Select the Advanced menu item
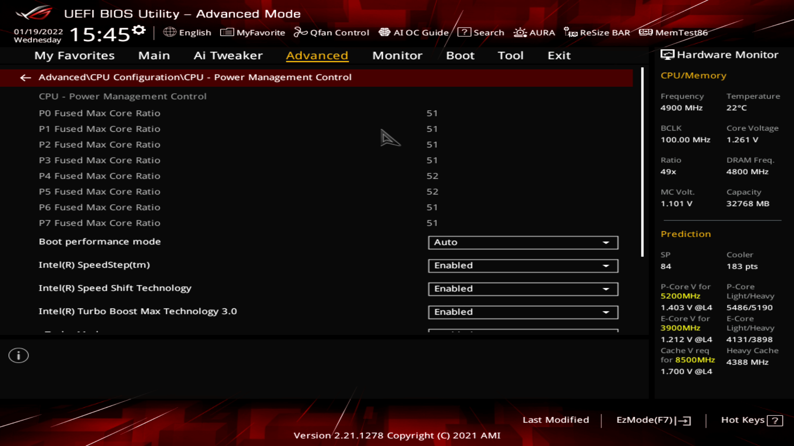The height and width of the screenshot is (446, 794). [x=316, y=55]
